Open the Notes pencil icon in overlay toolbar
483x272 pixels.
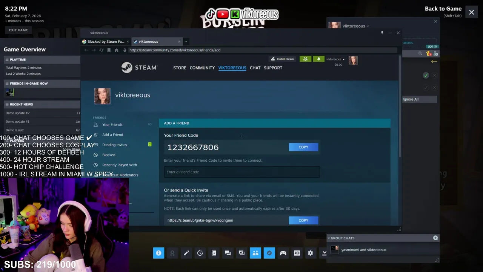(x=186, y=253)
